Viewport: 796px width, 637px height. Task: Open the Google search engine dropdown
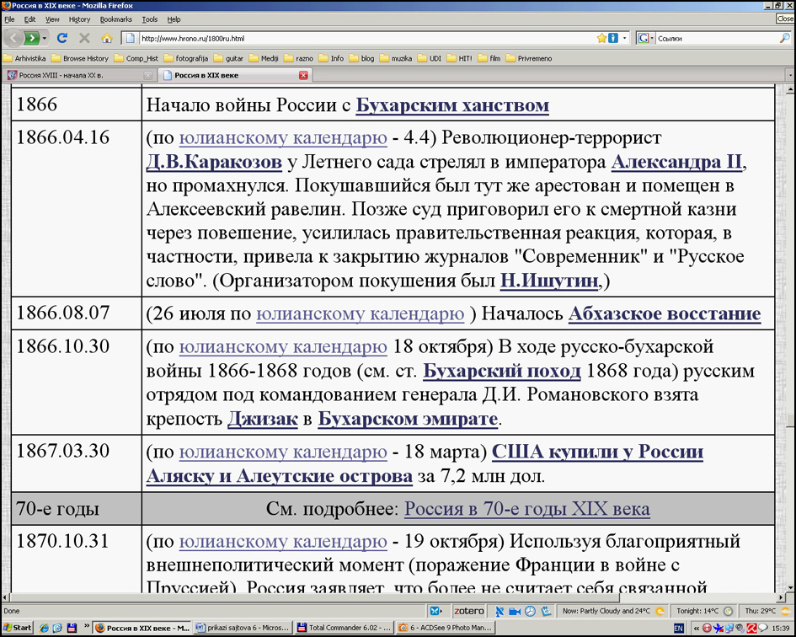click(x=645, y=38)
